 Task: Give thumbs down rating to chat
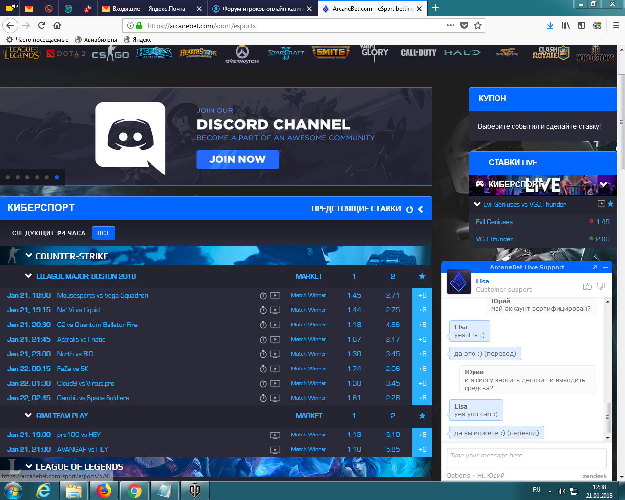pyautogui.click(x=601, y=286)
